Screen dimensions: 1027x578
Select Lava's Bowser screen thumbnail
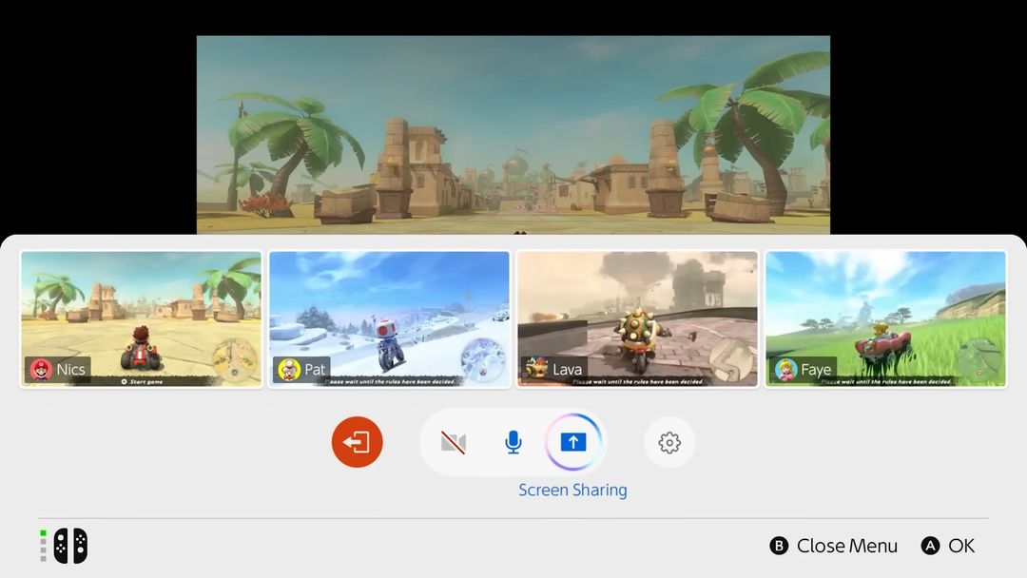tap(637, 319)
